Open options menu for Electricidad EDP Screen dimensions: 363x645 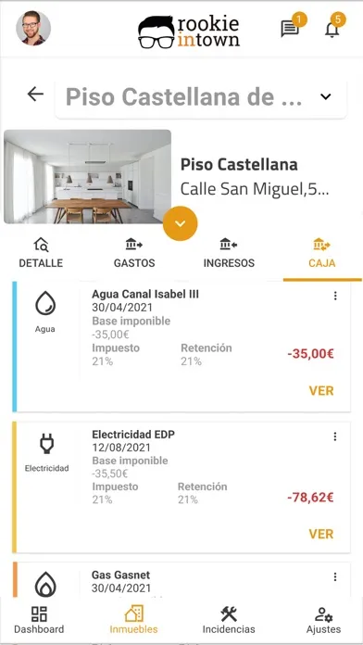[x=335, y=436]
